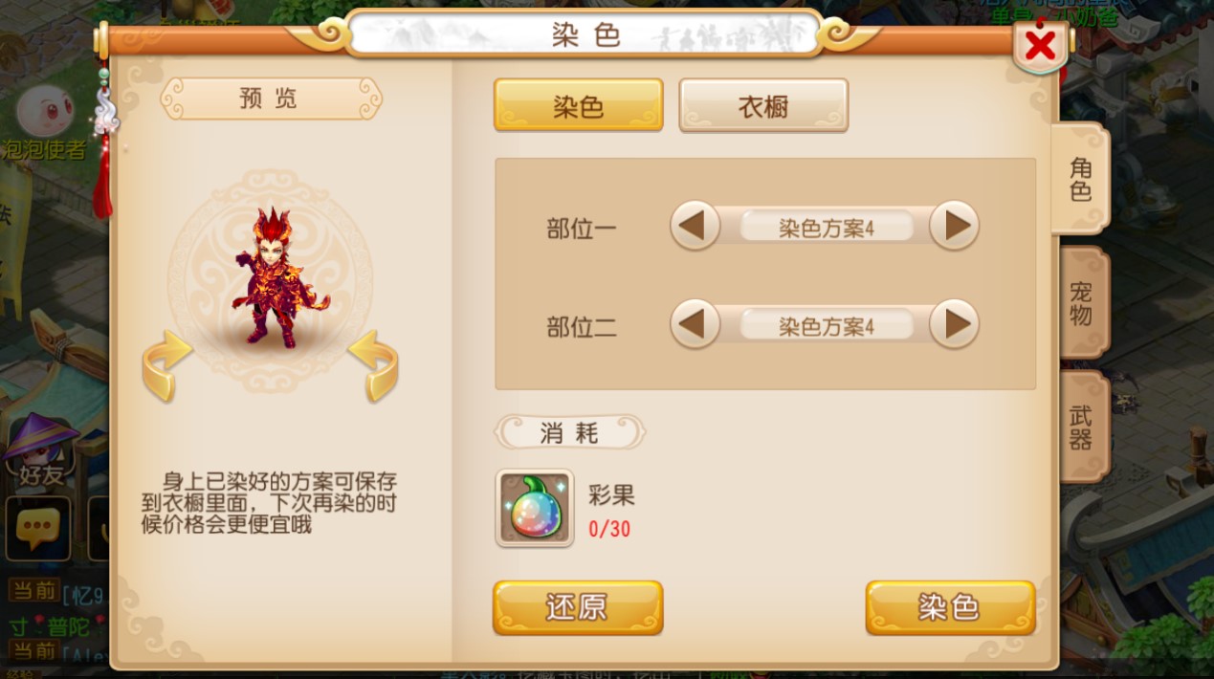Tap the 好友 friends wizard hat icon
Viewport: 1214px width, 679px height.
40,449
